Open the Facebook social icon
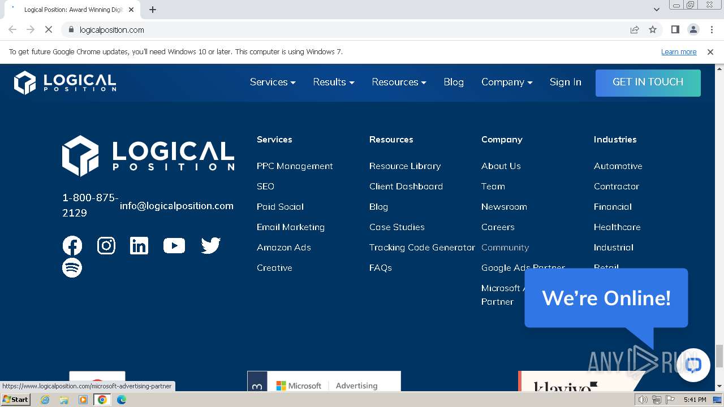Screen dimensions: 724x407 [x=72, y=246]
